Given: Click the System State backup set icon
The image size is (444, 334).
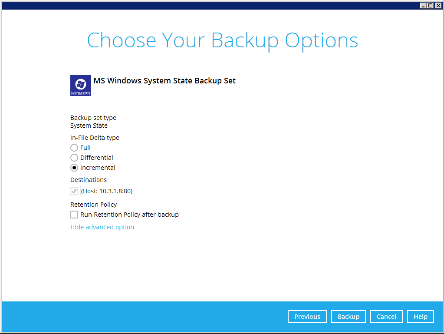Looking at the screenshot, I should pos(81,85).
